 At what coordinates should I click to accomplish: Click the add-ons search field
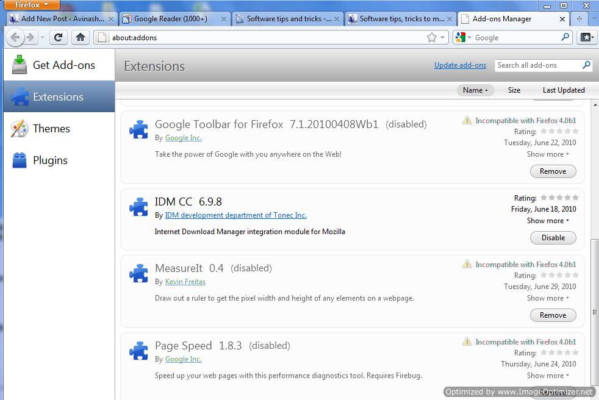click(x=540, y=65)
